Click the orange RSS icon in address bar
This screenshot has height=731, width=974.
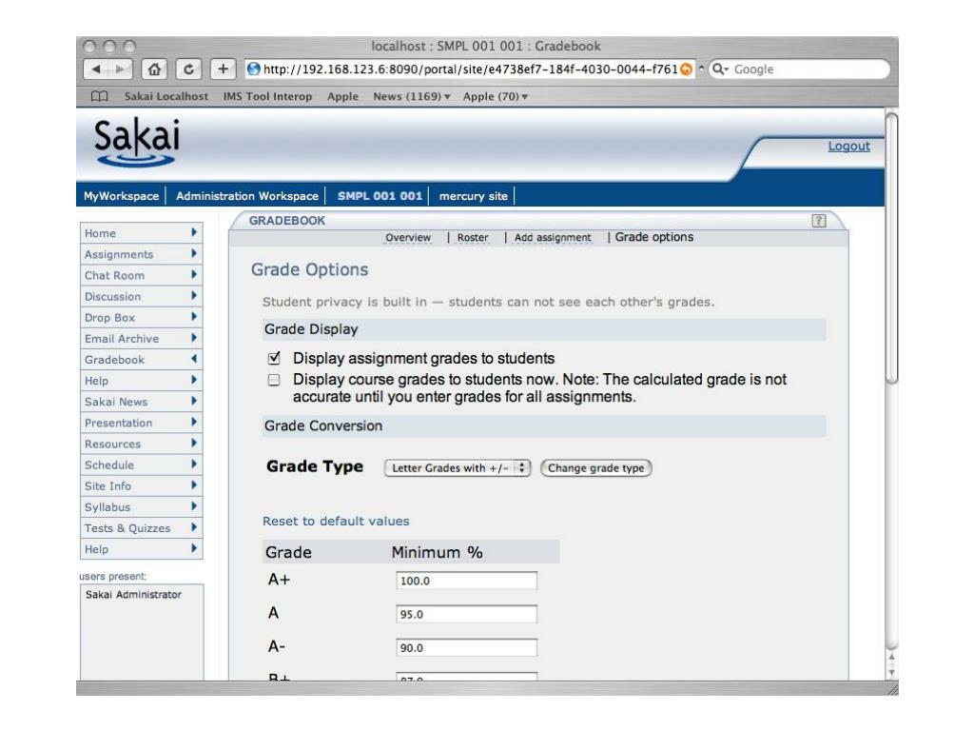coord(686,69)
